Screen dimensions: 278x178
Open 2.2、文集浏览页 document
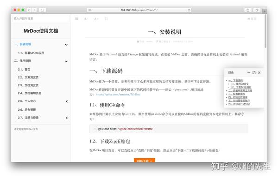(28, 77)
